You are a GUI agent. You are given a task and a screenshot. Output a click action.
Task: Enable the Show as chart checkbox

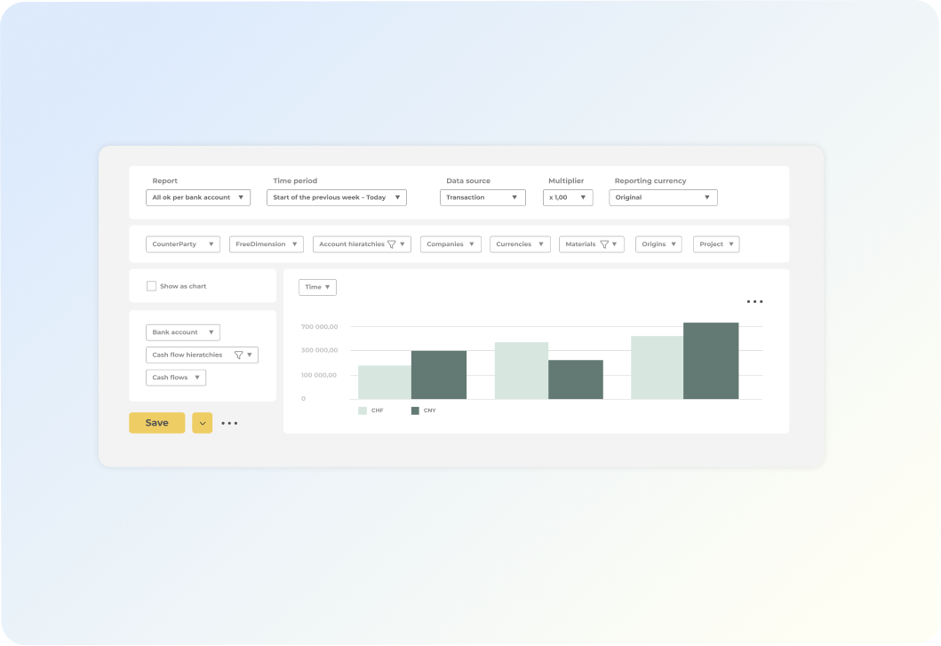tap(151, 286)
